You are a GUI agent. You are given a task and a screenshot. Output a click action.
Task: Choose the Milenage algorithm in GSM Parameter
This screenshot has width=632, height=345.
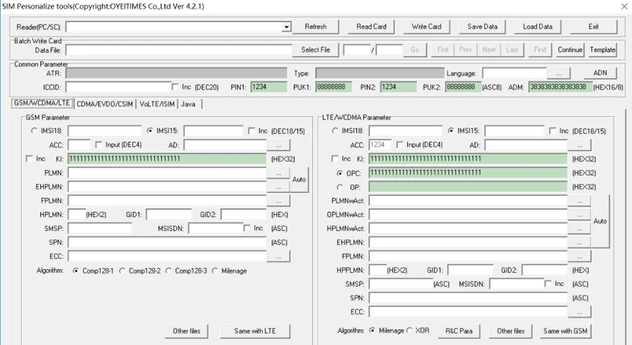[x=215, y=271]
